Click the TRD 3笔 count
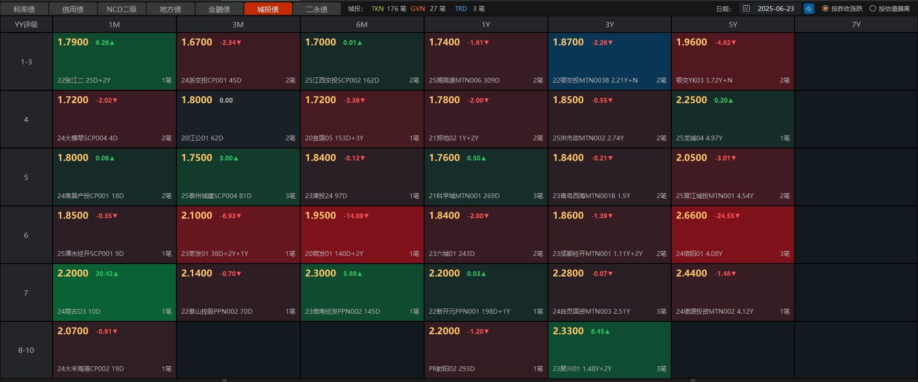918x382 pixels. pyautogui.click(x=470, y=9)
